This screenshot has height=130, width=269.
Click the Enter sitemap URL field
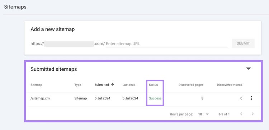click(x=166, y=43)
